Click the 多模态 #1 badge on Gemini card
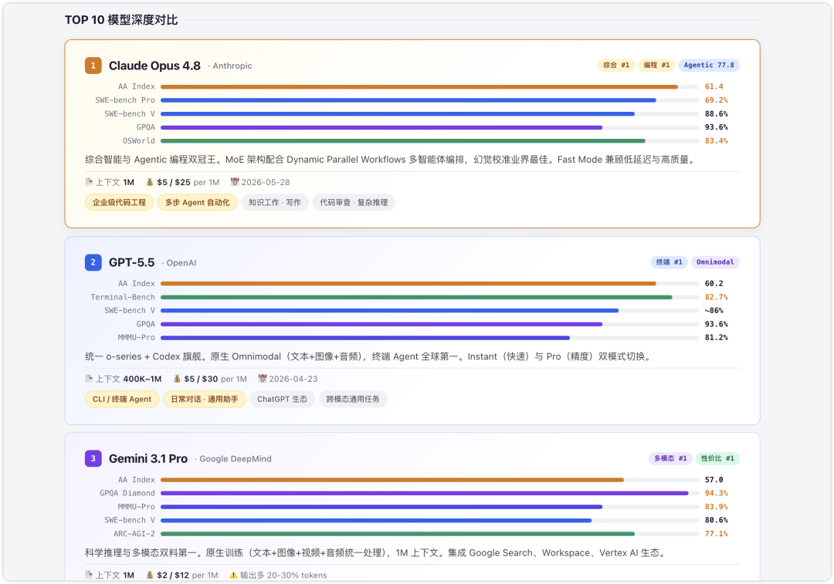Image resolution: width=834 pixels, height=584 pixels. pos(670,458)
